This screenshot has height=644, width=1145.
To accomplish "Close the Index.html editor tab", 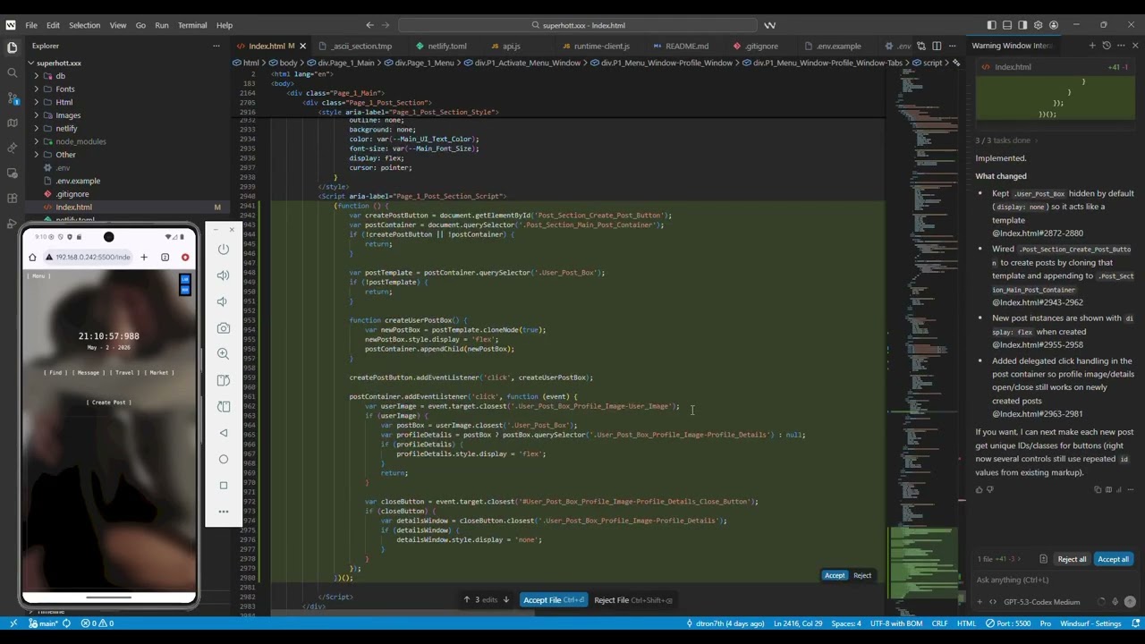I will click(x=302, y=46).
